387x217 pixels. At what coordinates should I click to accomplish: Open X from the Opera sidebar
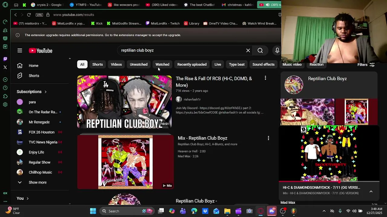(x=5, y=67)
